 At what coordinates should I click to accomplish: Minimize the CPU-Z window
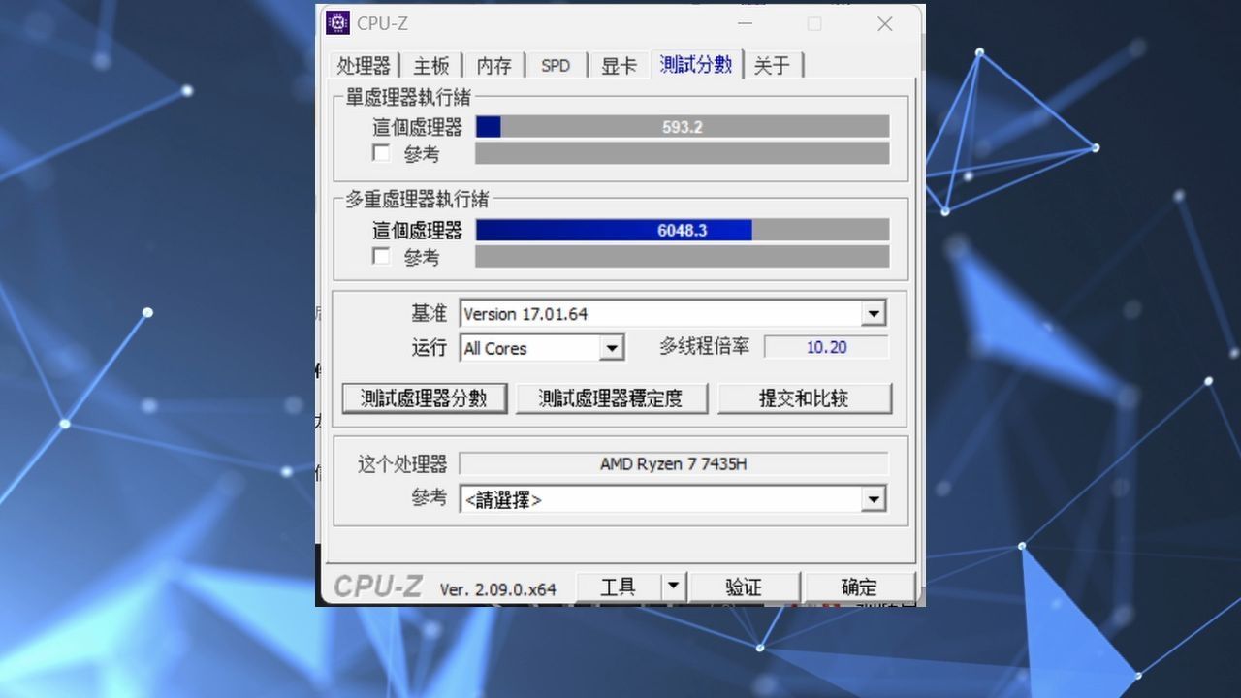(x=745, y=24)
